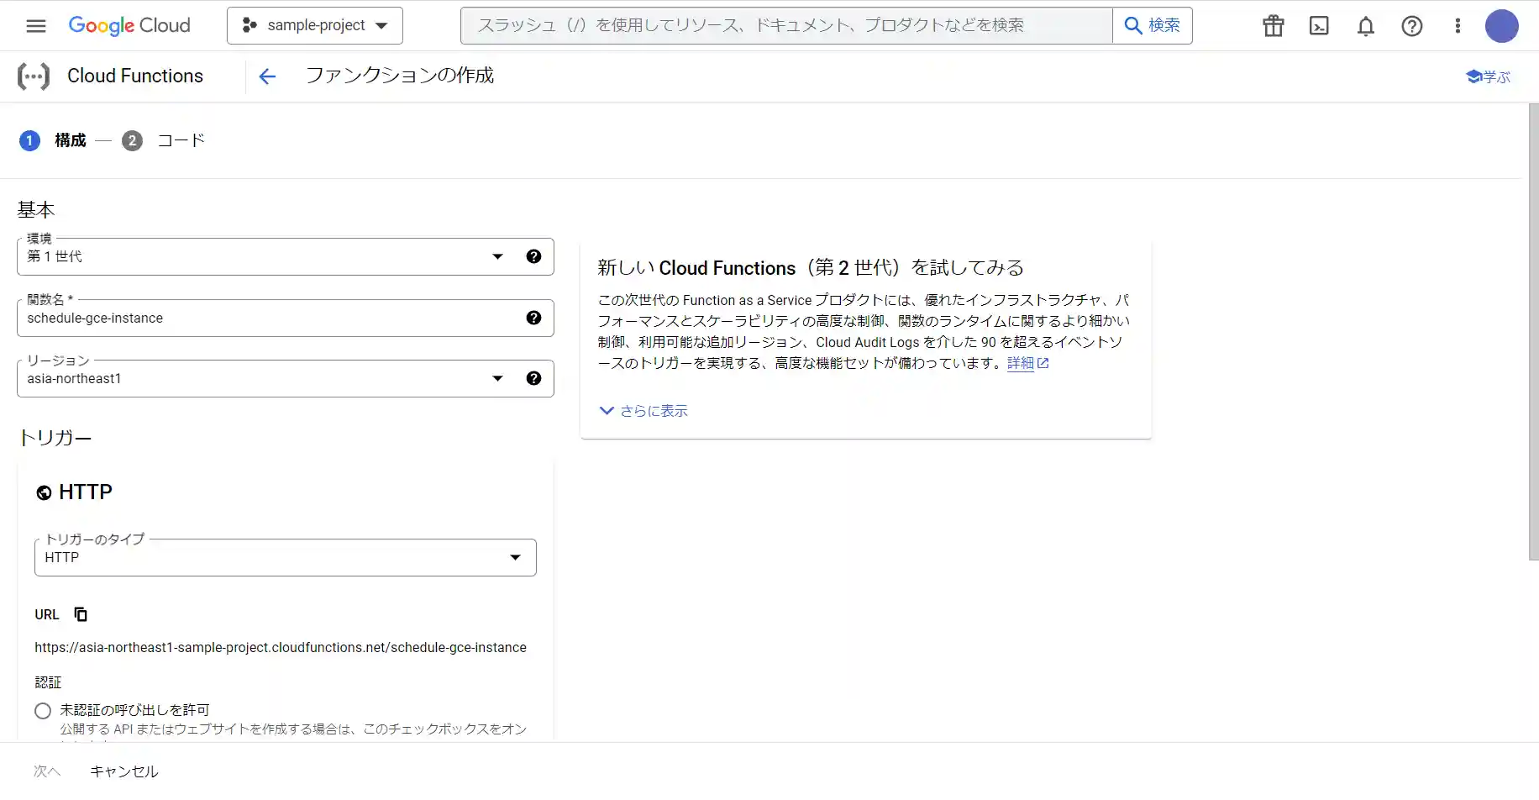
Task: Expand さらに表示 in the info card
Action: click(643, 411)
